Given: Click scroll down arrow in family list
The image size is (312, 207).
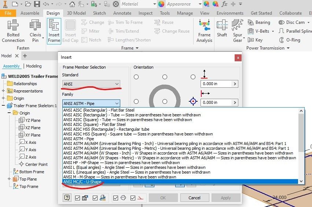Looking at the screenshot, I should (x=301, y=181).
